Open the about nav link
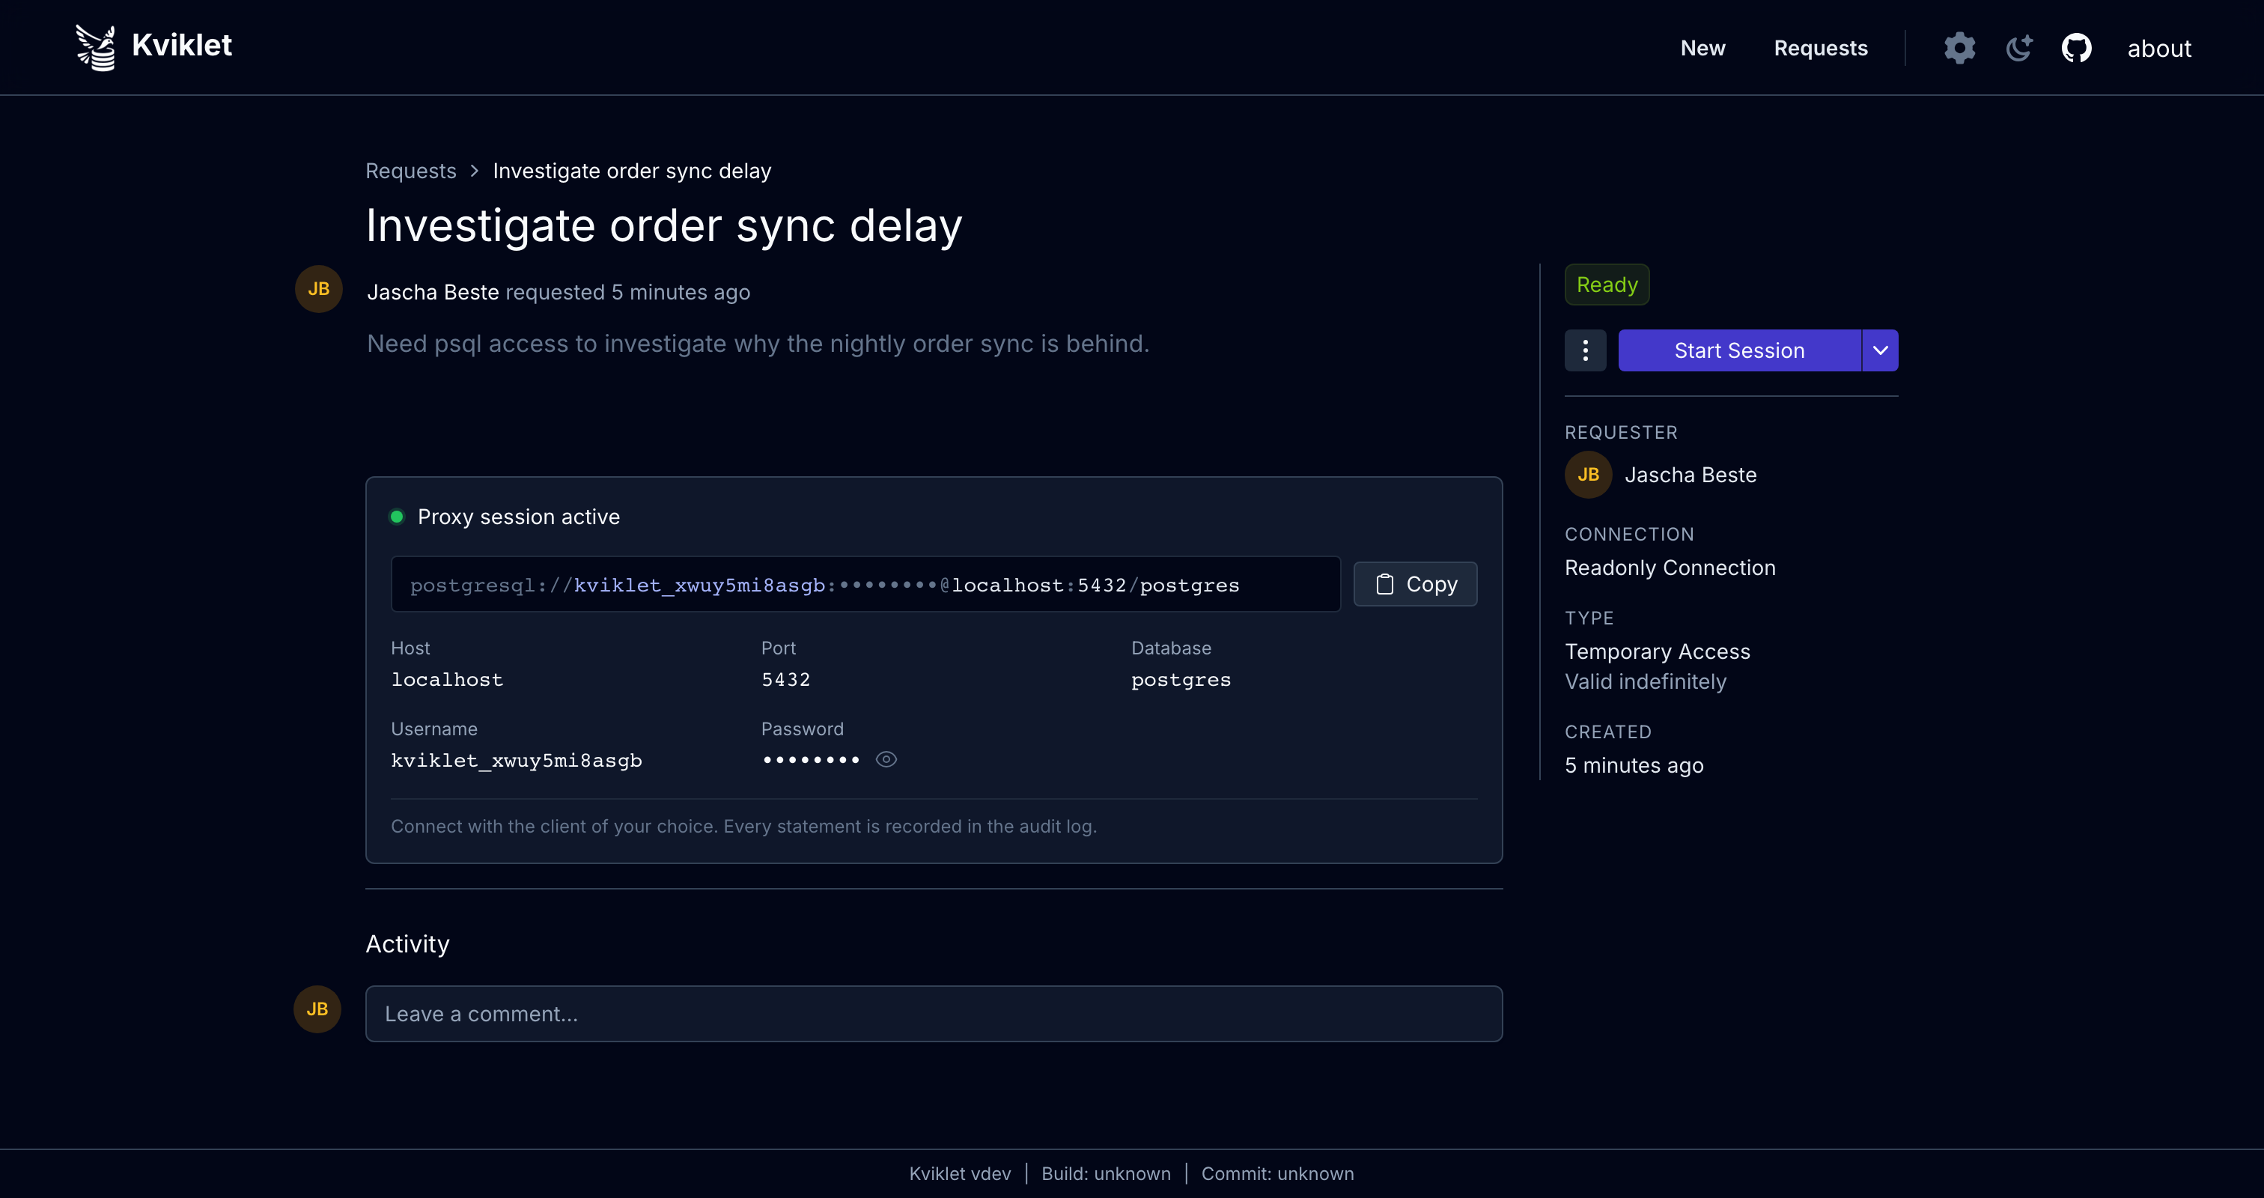 tap(2158, 49)
